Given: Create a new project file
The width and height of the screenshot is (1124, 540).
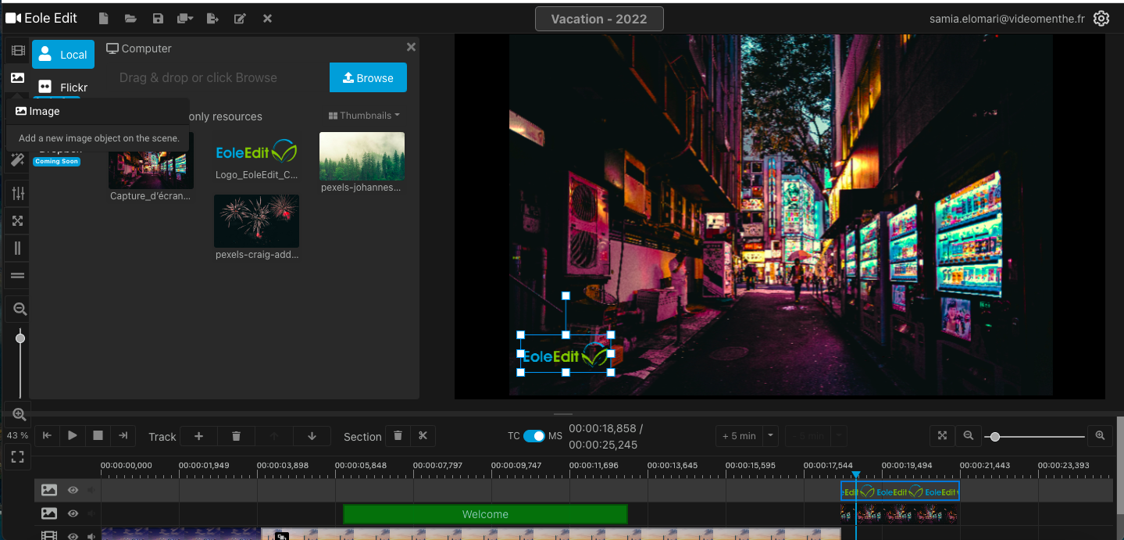Looking at the screenshot, I should 103,19.
